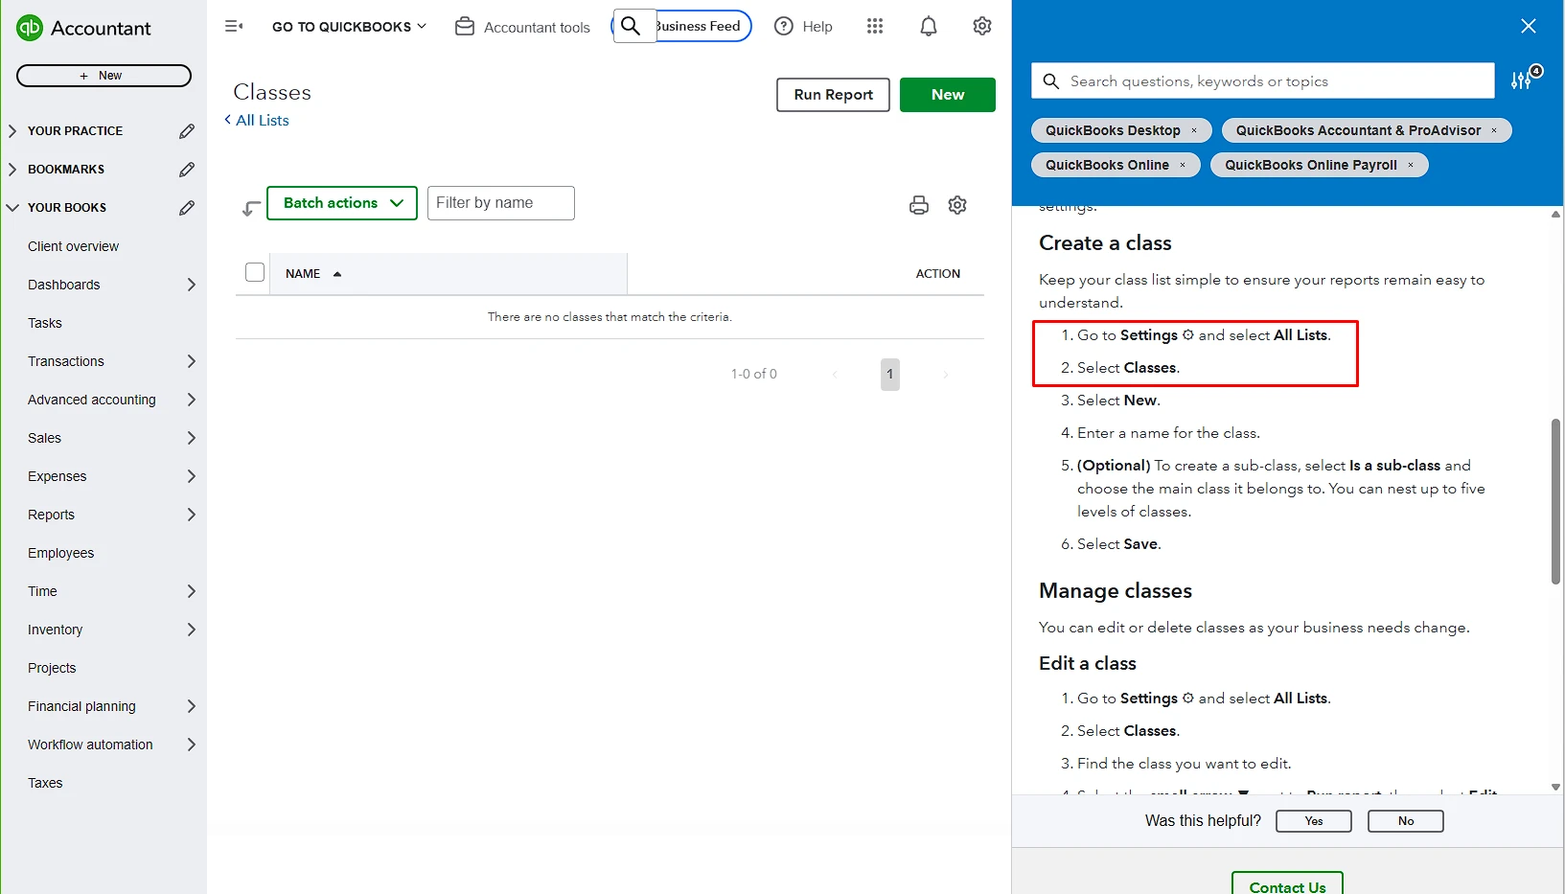Open the GO TO QUICKBOOKS dropdown
Image resolution: width=1565 pixels, height=894 pixels.
point(348,26)
